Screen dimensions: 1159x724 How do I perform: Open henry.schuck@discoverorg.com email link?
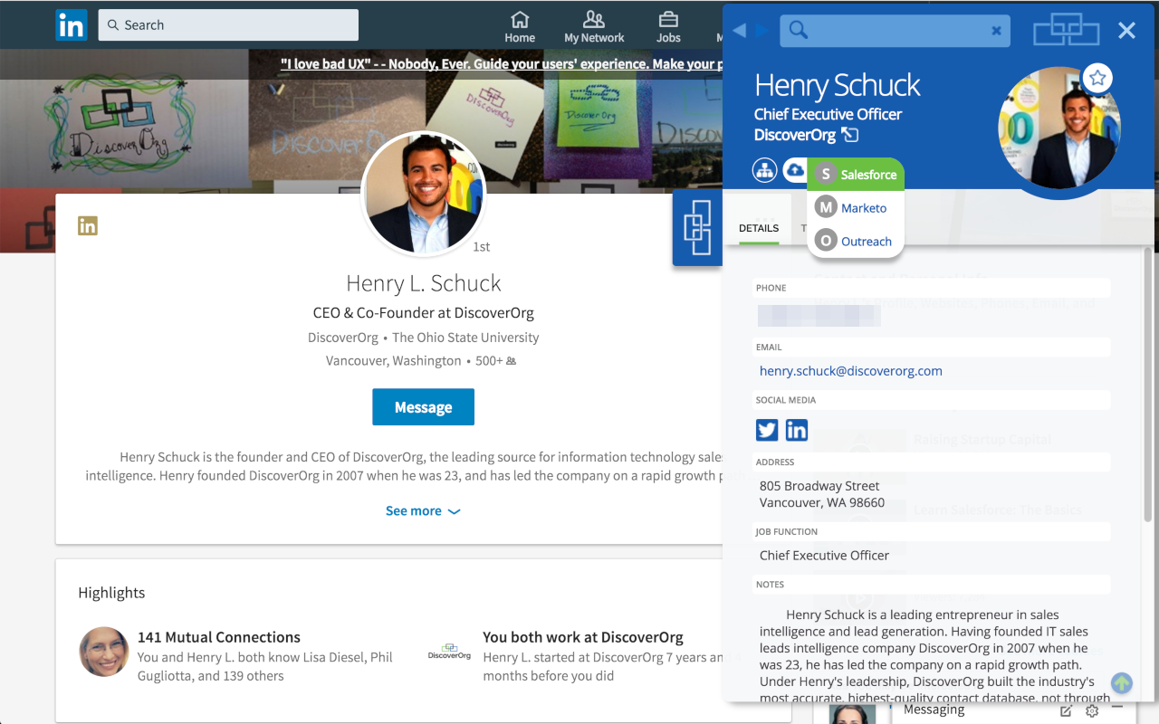click(x=851, y=371)
